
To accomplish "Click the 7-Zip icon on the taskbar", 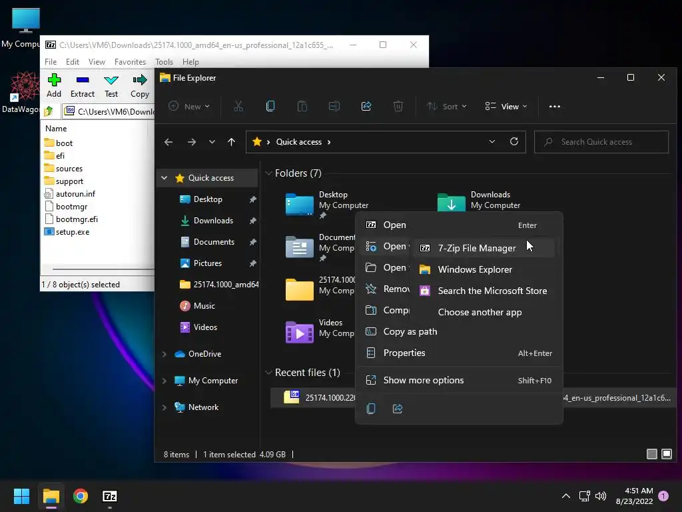I will click(x=110, y=496).
